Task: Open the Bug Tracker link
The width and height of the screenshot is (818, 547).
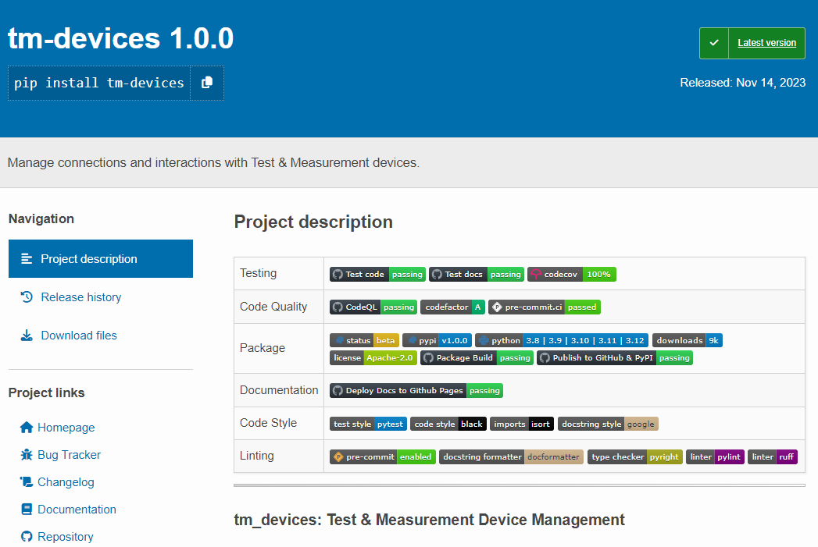Action: click(x=69, y=455)
